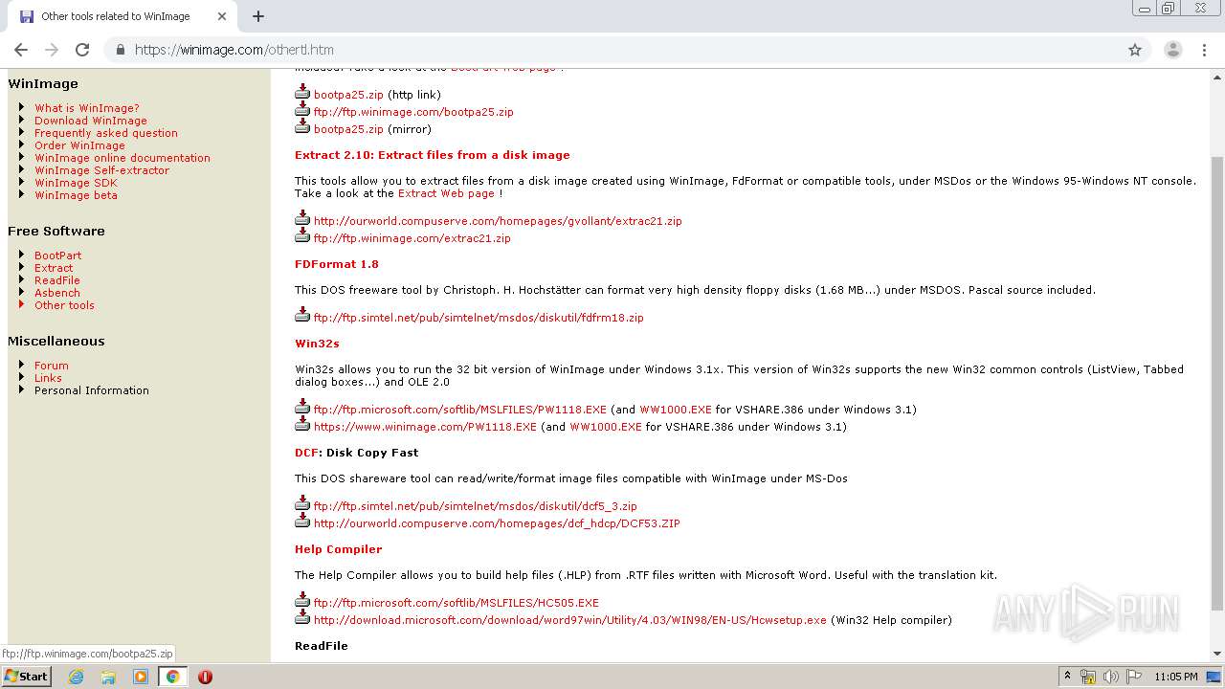Click the forward navigation arrow

(x=52, y=50)
